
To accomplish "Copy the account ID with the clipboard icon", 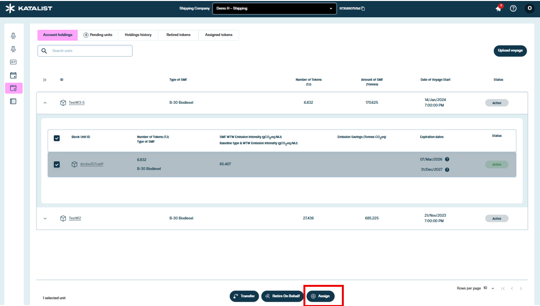I will tap(363, 9).
